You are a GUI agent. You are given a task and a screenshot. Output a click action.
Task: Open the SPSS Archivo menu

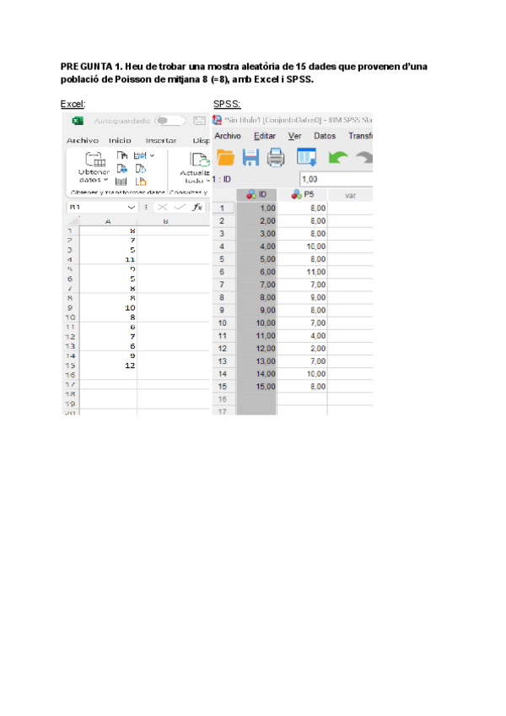pos(228,136)
